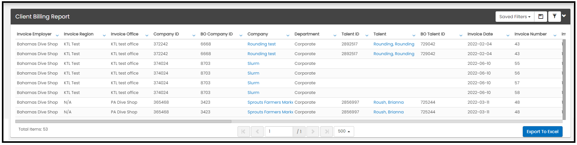This screenshot has height=145, width=577.
Task: Sort by Invoice Date column header
Action: click(x=480, y=34)
